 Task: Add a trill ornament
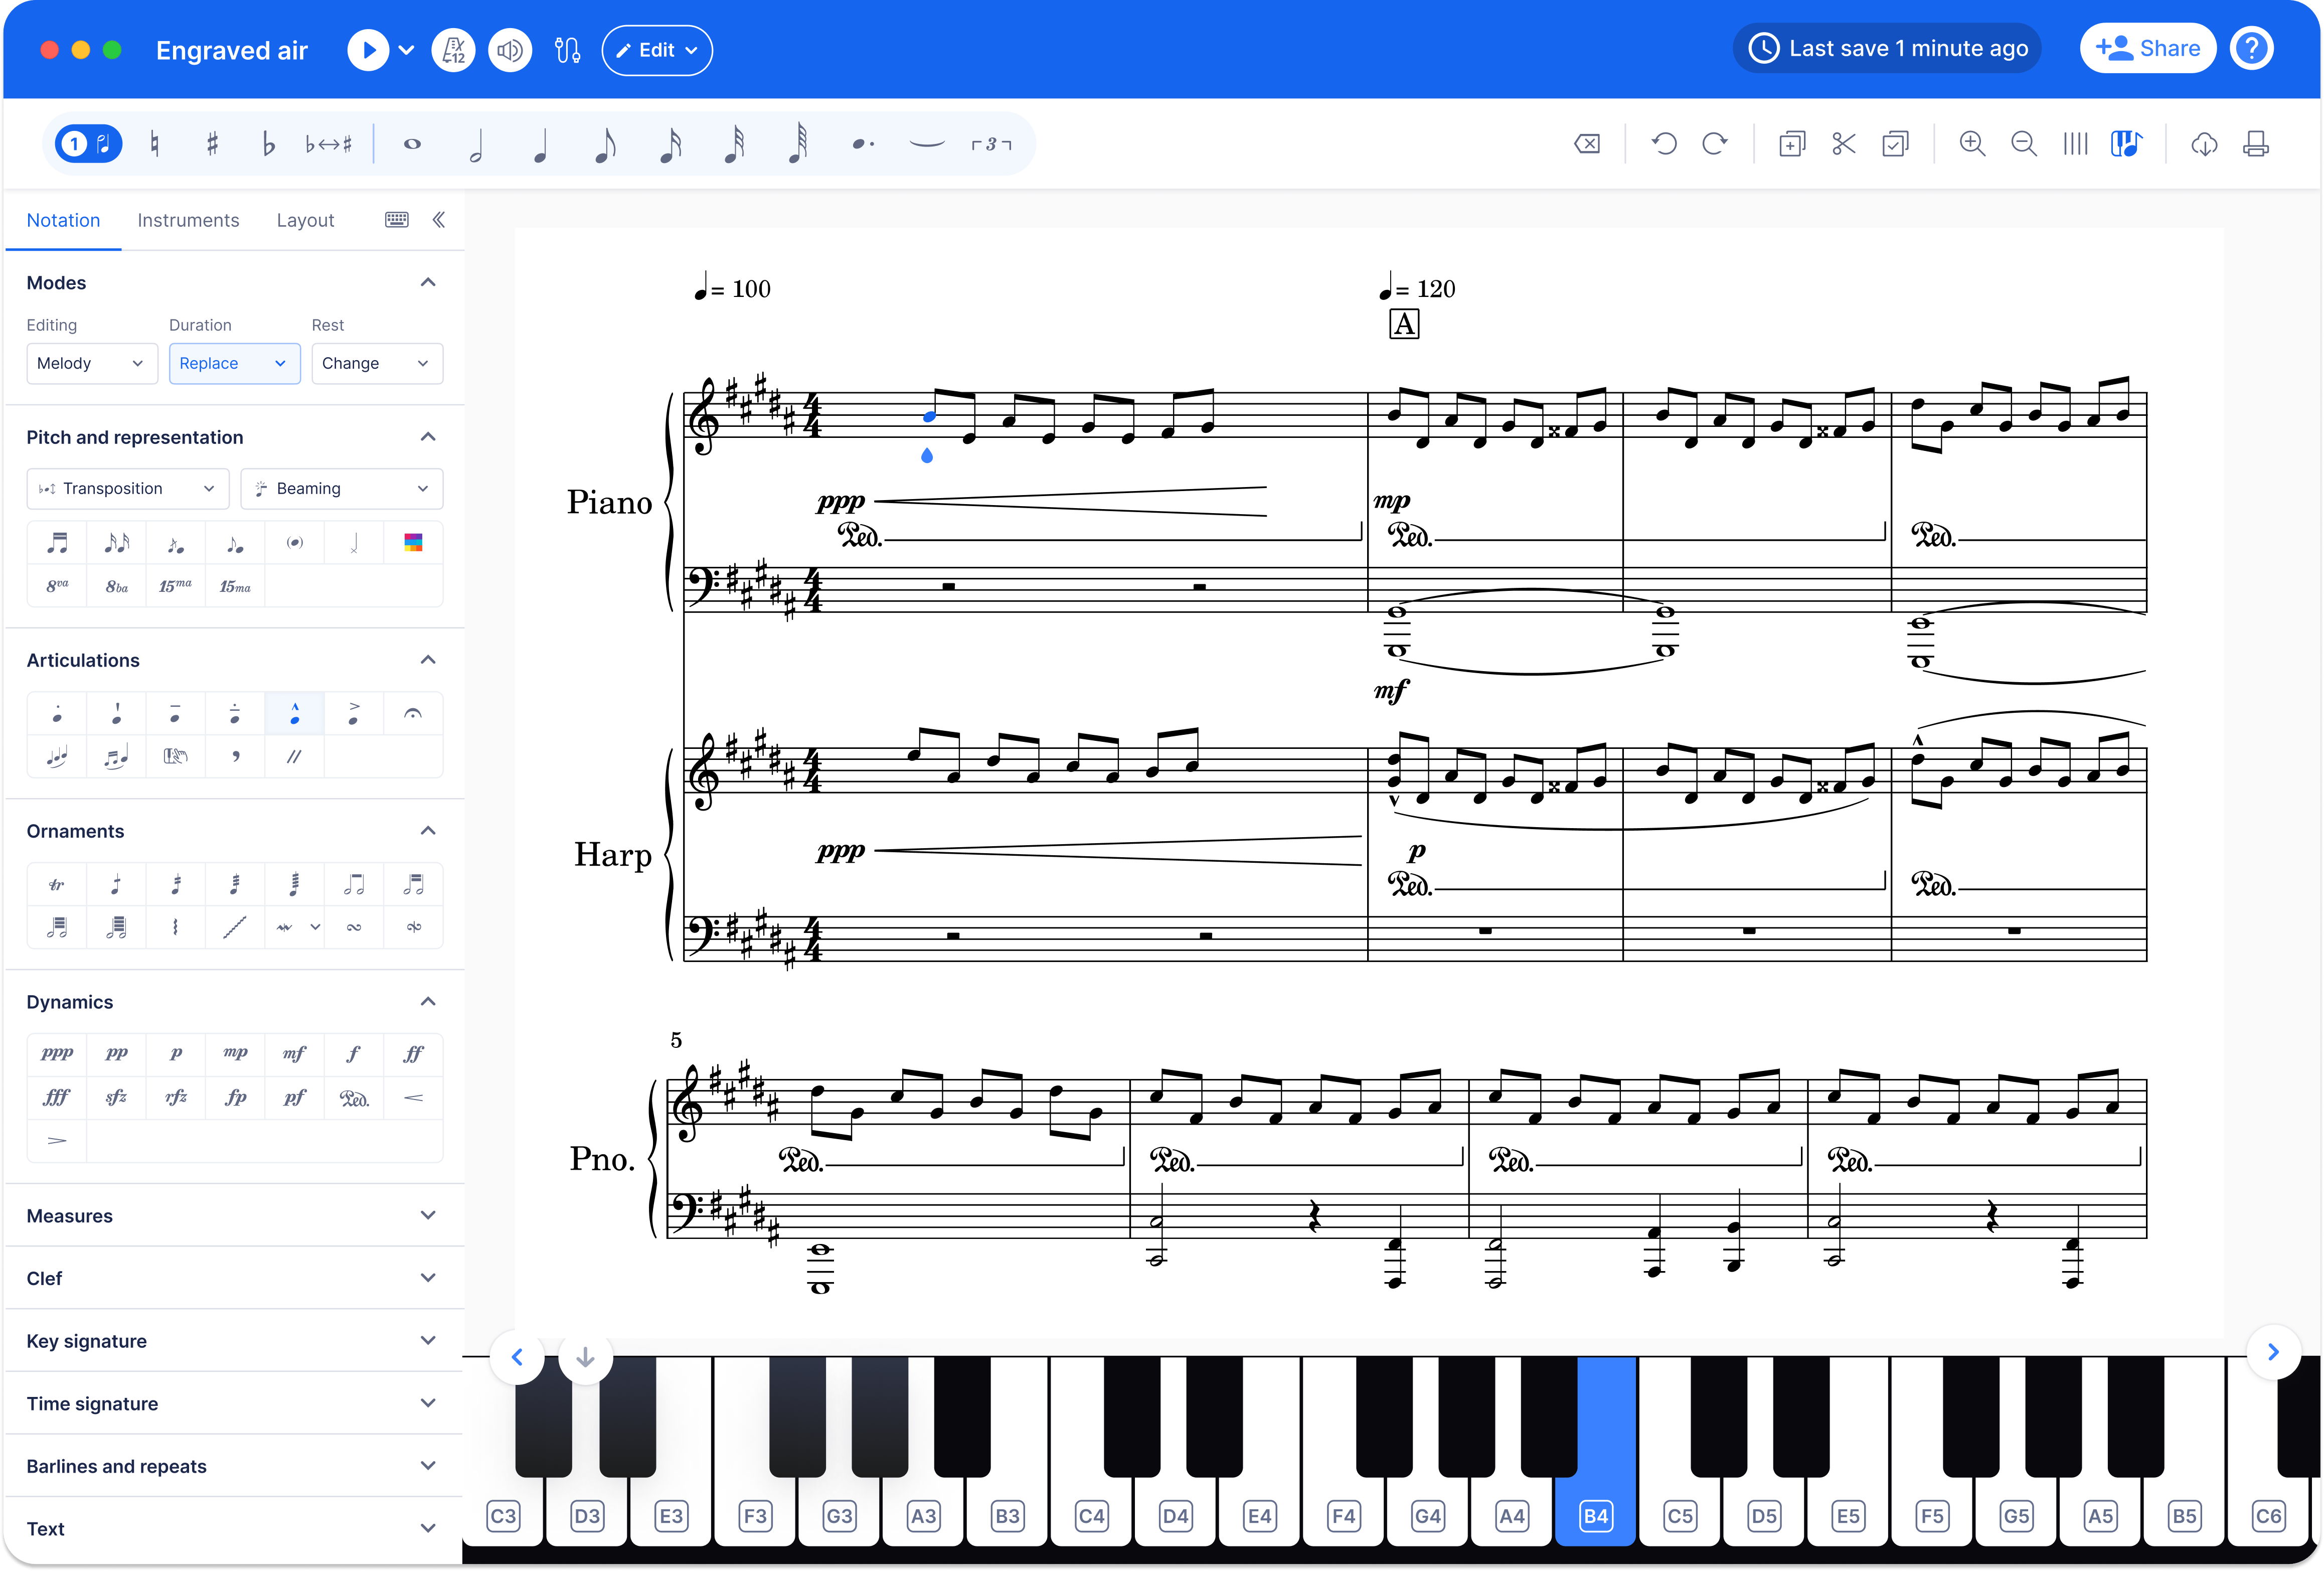[57, 885]
